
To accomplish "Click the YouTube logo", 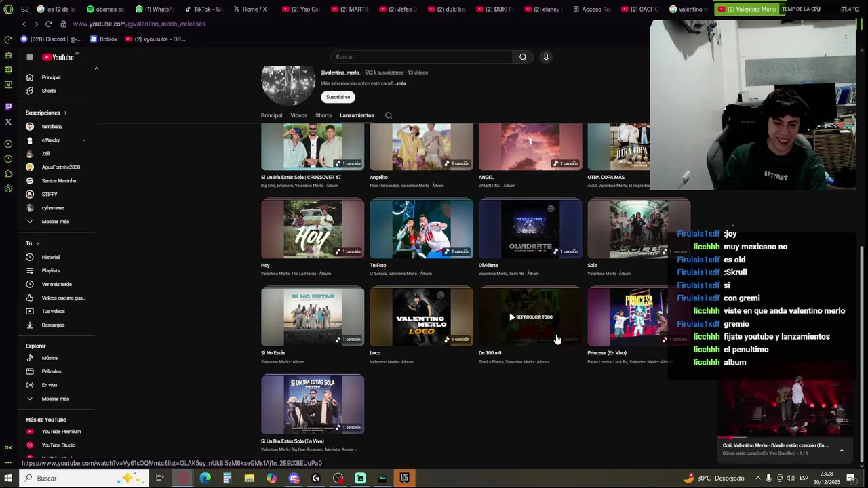I will pos(58,57).
